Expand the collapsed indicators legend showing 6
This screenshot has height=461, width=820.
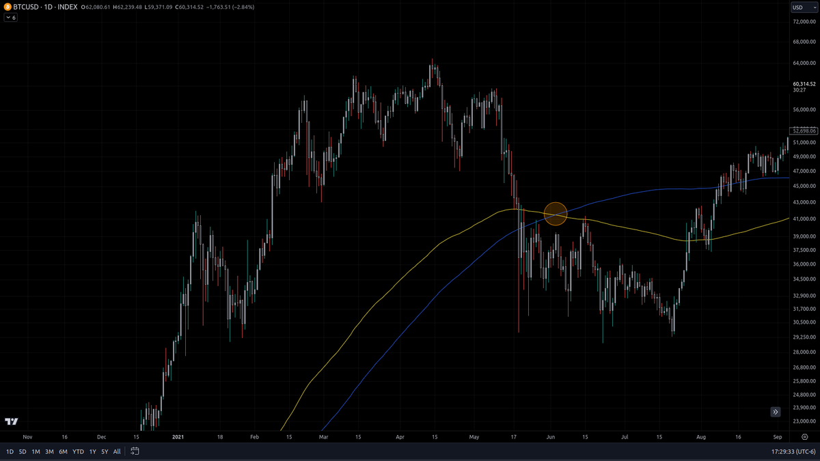coord(11,18)
